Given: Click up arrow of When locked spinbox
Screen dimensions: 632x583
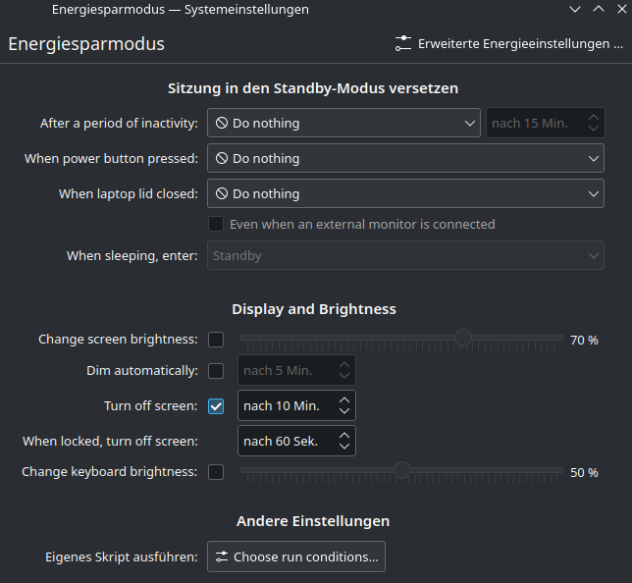Looking at the screenshot, I should (343, 435).
